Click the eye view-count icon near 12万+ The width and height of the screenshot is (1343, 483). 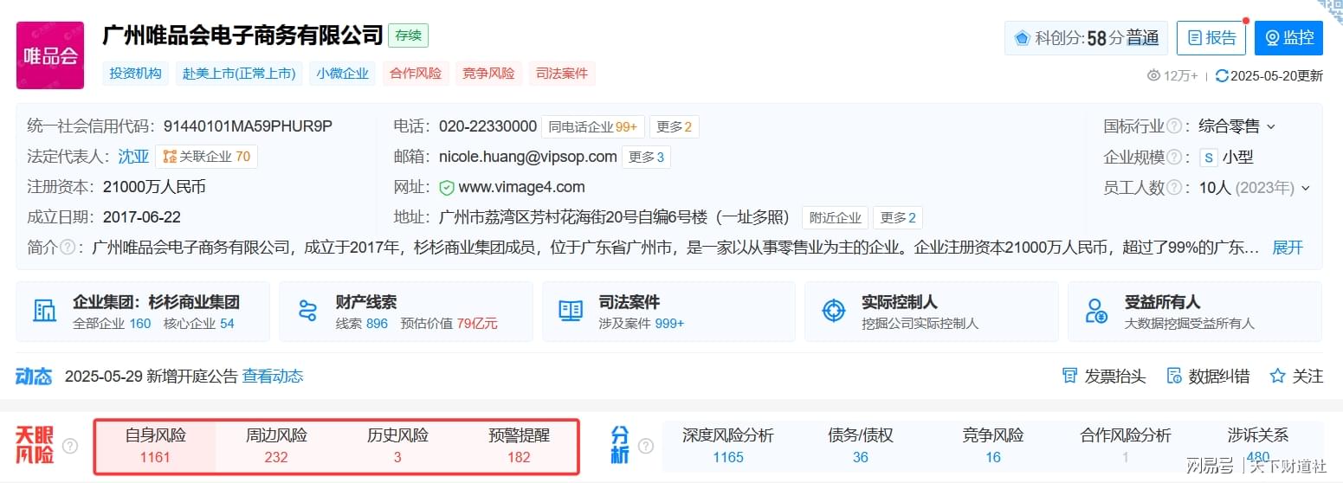pos(1153,76)
